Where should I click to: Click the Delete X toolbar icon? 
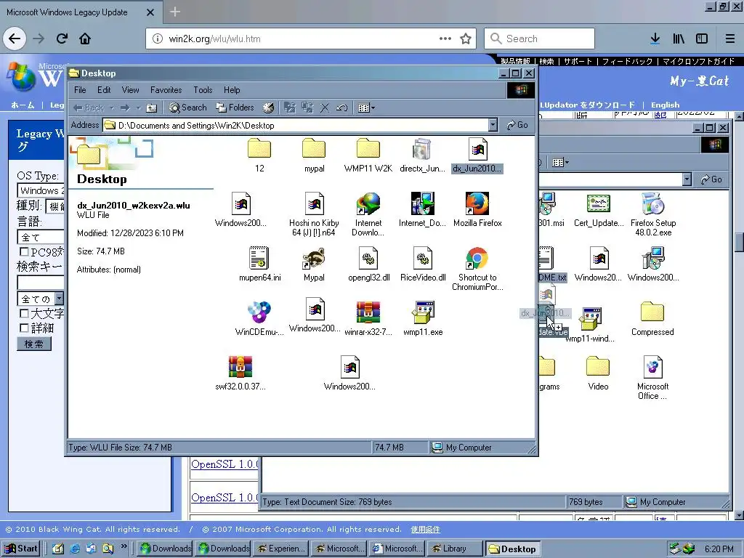pyautogui.click(x=325, y=108)
